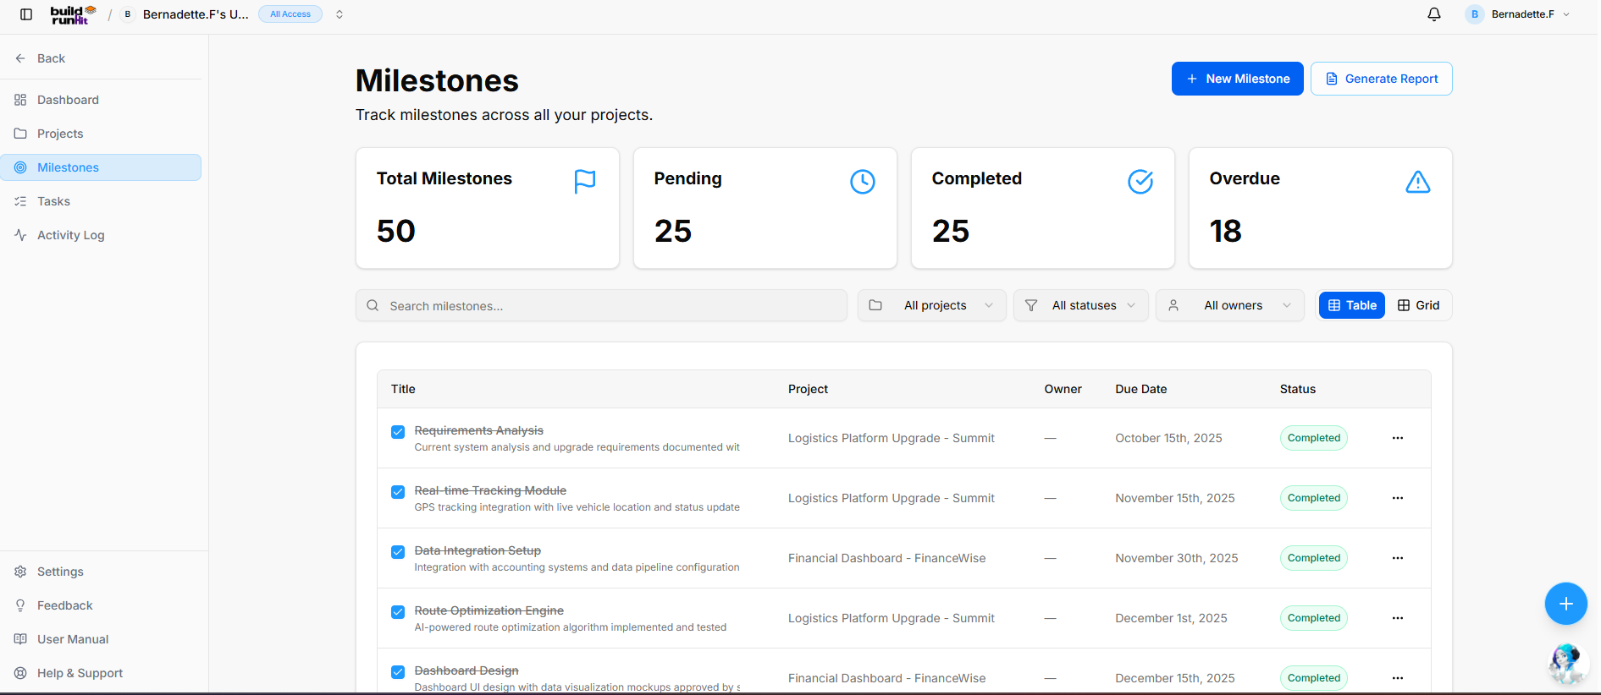Uncheck the Dashboard Design milestone

point(398,672)
